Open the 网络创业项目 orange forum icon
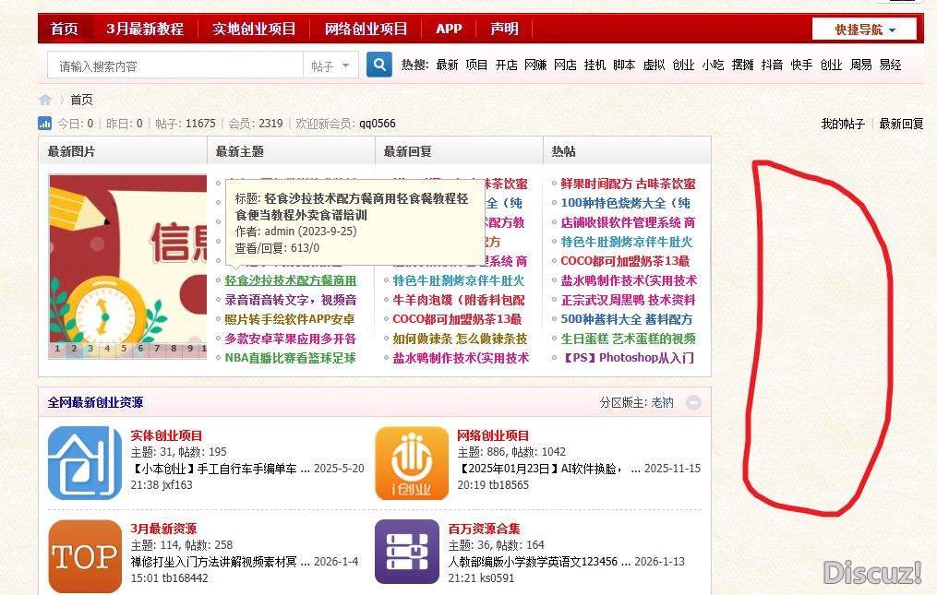937x595 pixels. tap(411, 463)
